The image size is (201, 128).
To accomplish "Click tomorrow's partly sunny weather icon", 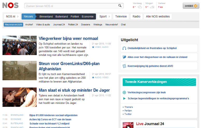I will tap(152, 7).
